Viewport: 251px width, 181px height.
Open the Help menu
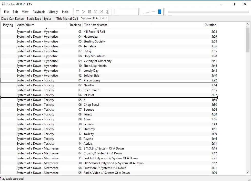[65, 12]
